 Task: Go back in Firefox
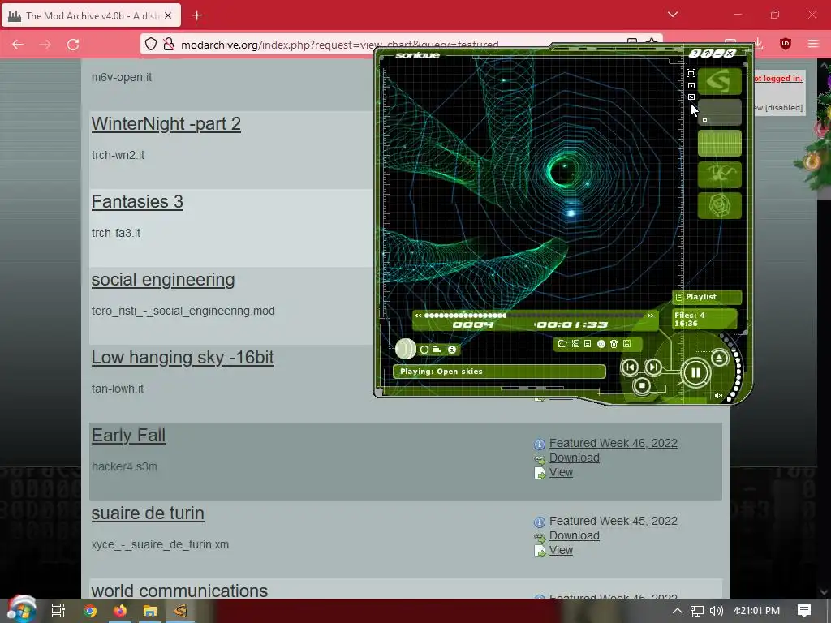[x=18, y=45]
